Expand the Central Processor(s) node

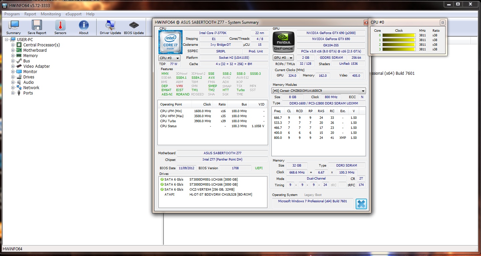[13, 45]
